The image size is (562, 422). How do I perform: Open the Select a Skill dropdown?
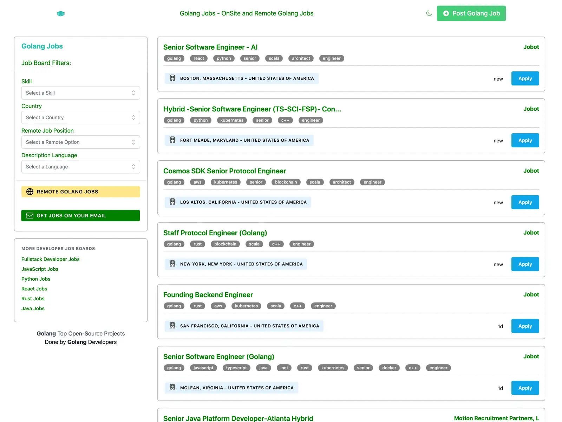tap(81, 93)
